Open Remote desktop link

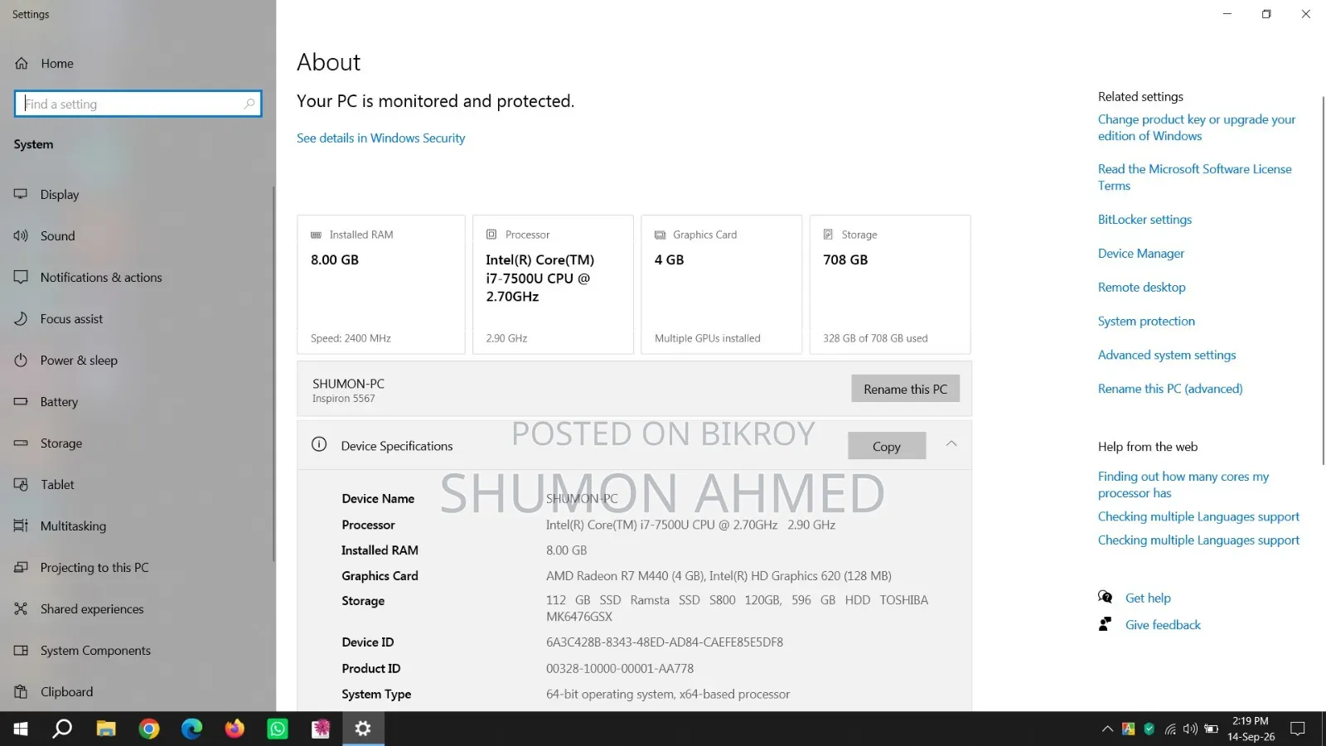[1142, 288]
